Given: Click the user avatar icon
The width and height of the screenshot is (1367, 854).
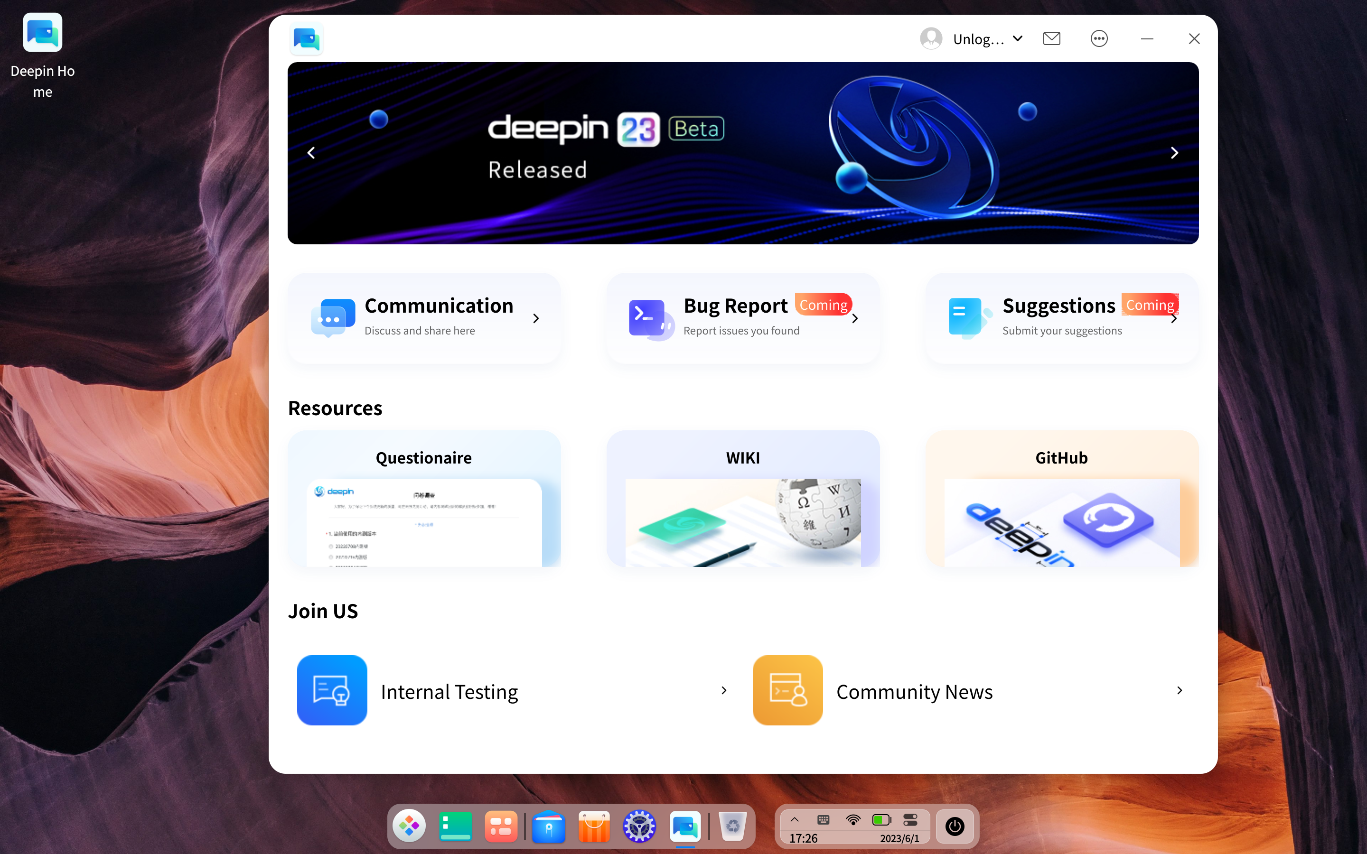Looking at the screenshot, I should click(x=931, y=39).
